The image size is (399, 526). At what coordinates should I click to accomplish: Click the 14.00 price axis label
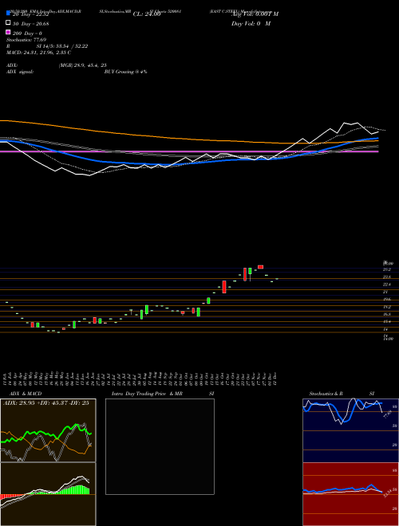[x=389, y=339]
